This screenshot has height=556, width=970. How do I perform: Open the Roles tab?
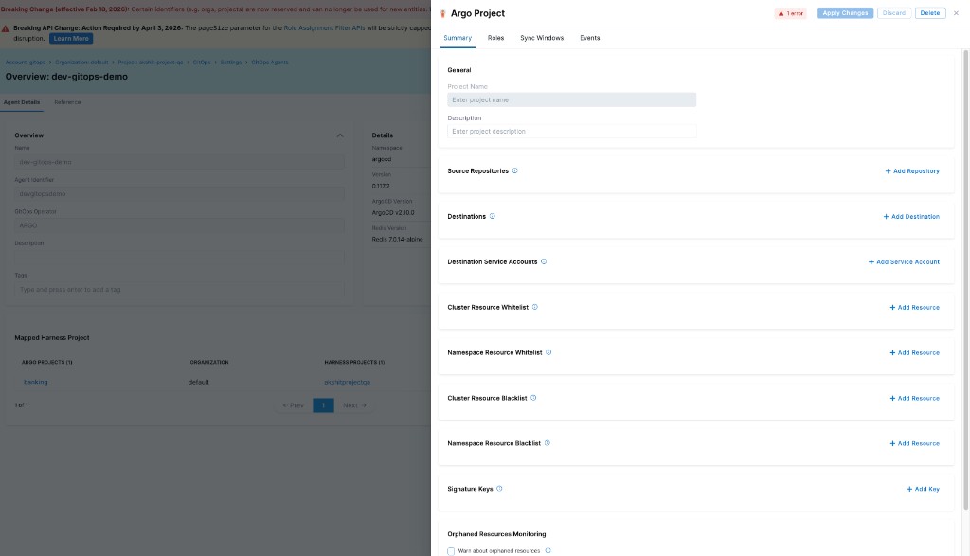(495, 38)
